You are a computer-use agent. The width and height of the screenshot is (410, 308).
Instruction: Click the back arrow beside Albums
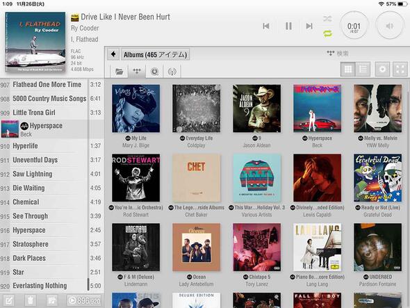(x=113, y=54)
